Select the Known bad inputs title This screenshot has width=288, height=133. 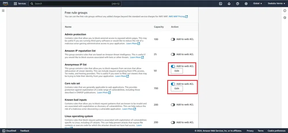[76, 100]
